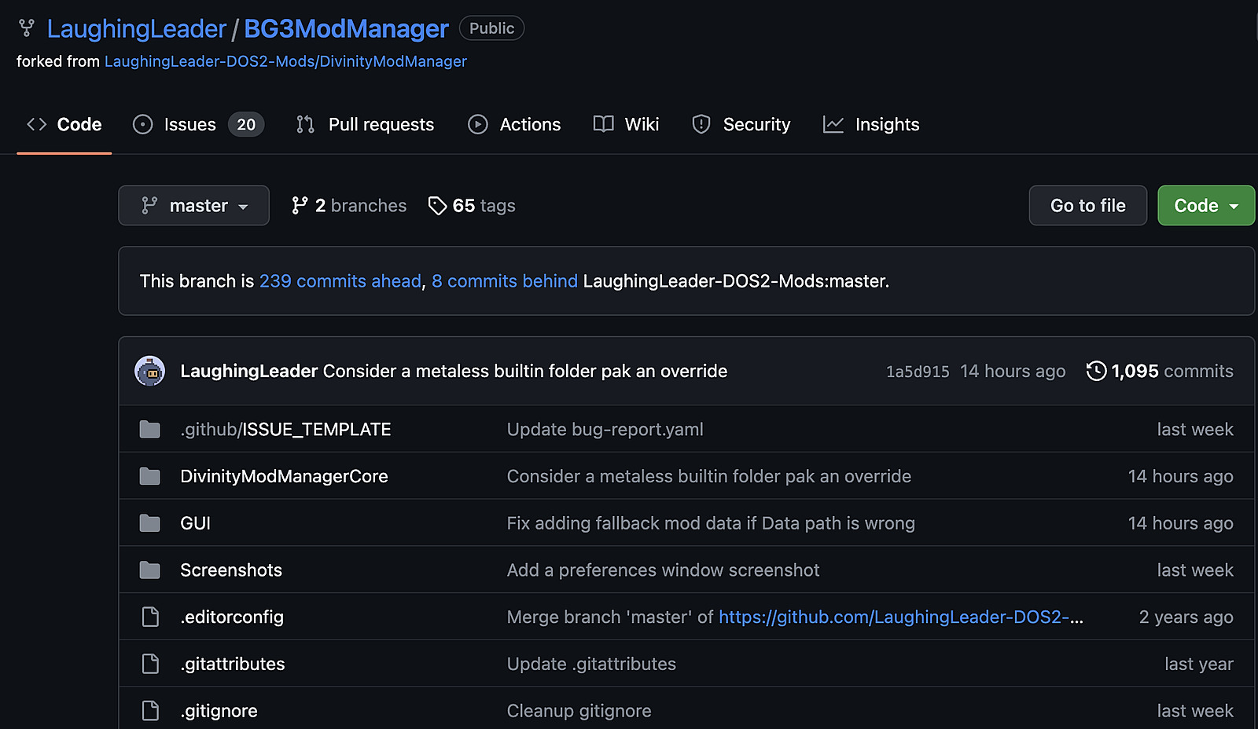Click the tags icon beside 65 tags
Screen dimensions: 1258x729
click(437, 206)
